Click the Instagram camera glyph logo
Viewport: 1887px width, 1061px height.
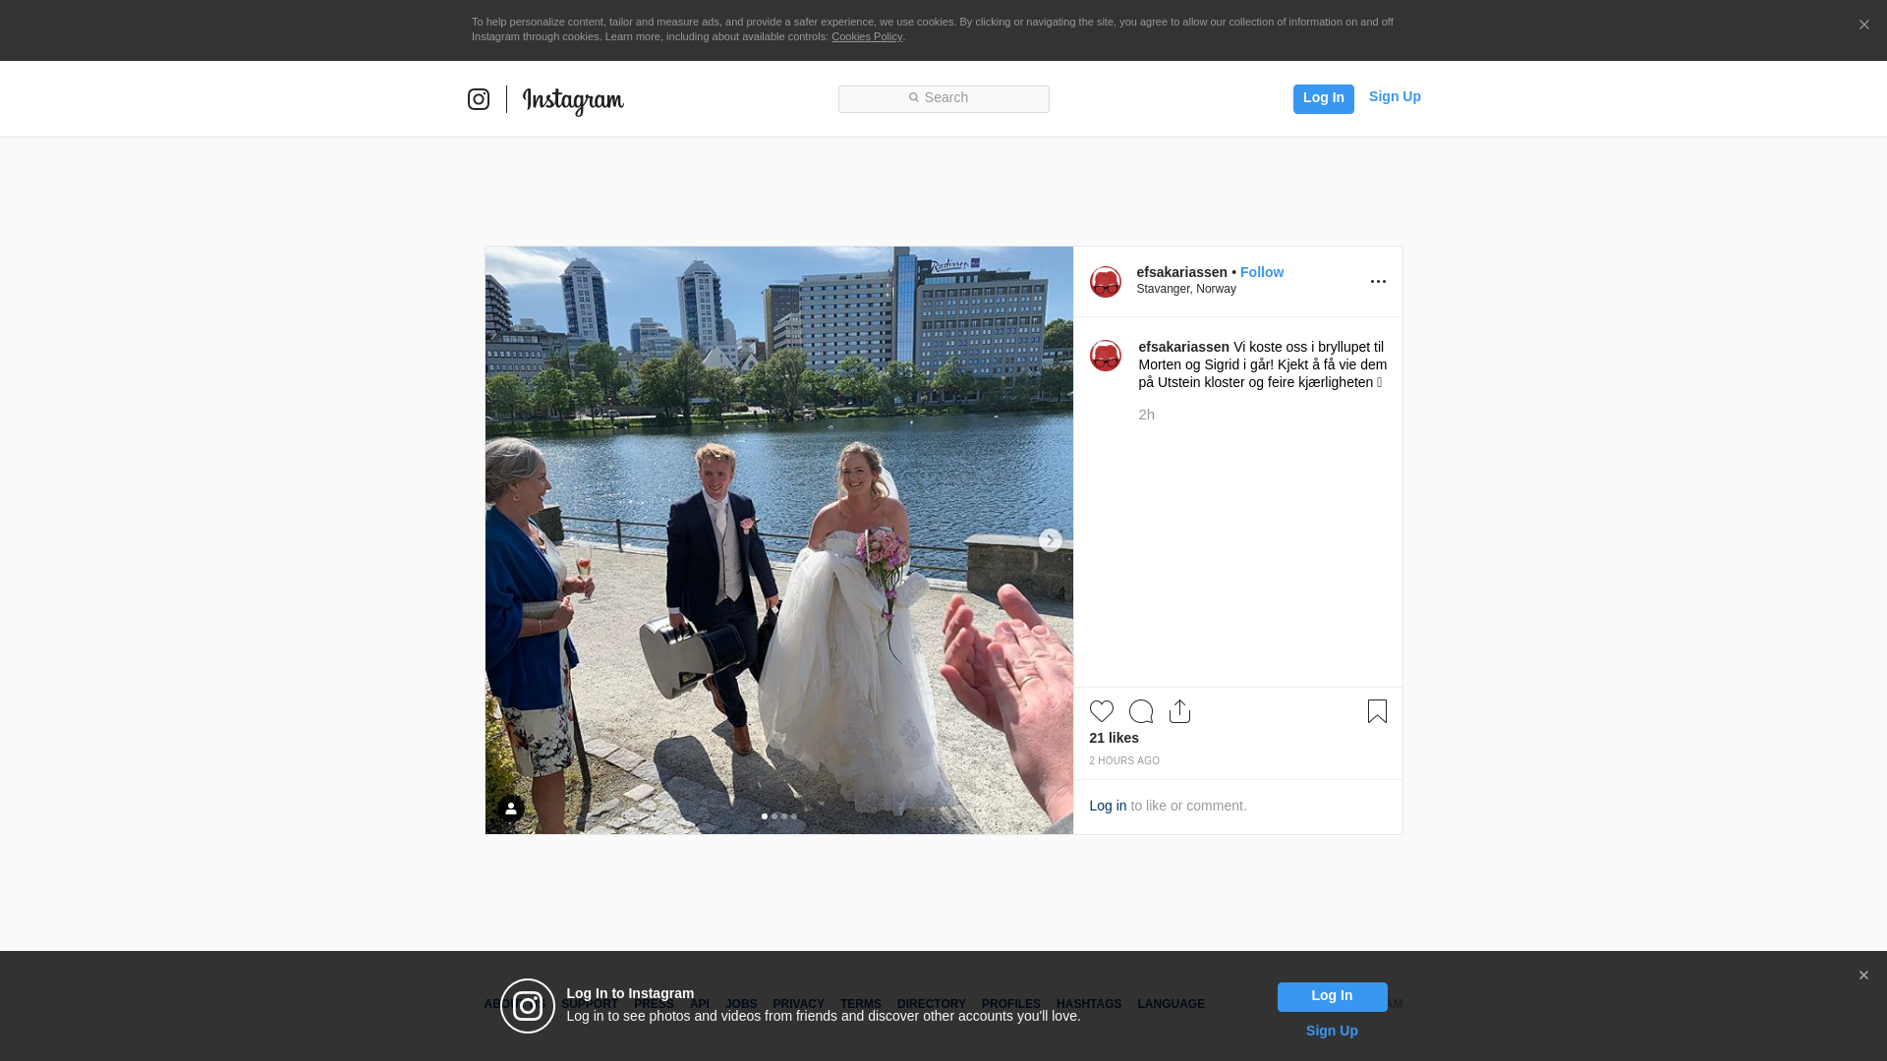479,99
